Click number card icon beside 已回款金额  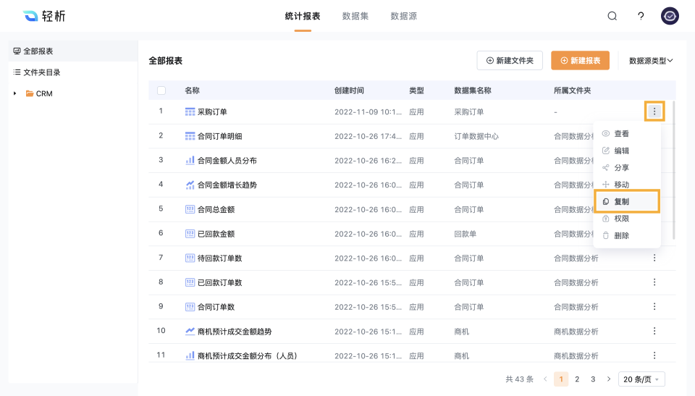pos(190,234)
